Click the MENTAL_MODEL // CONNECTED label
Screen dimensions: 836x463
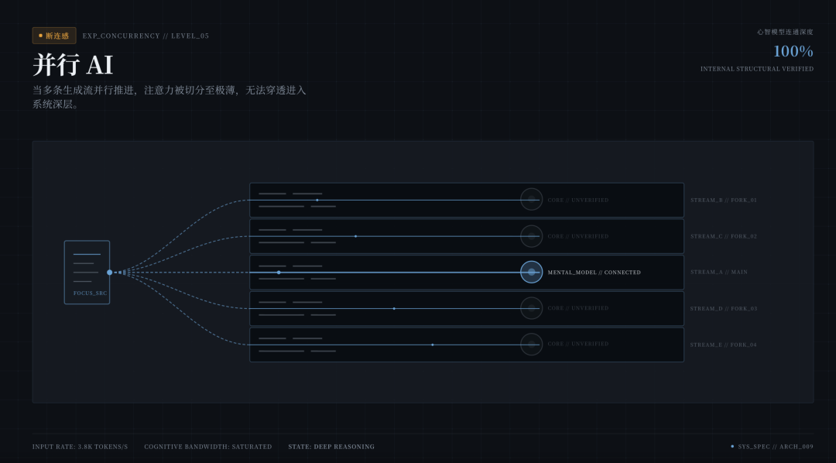point(594,273)
